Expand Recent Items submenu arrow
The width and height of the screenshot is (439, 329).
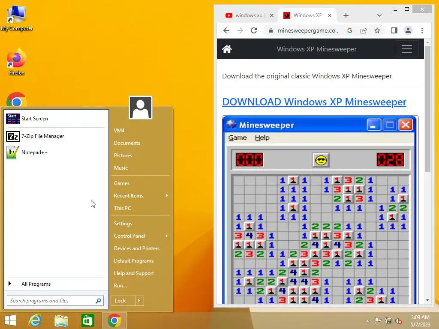click(x=167, y=195)
